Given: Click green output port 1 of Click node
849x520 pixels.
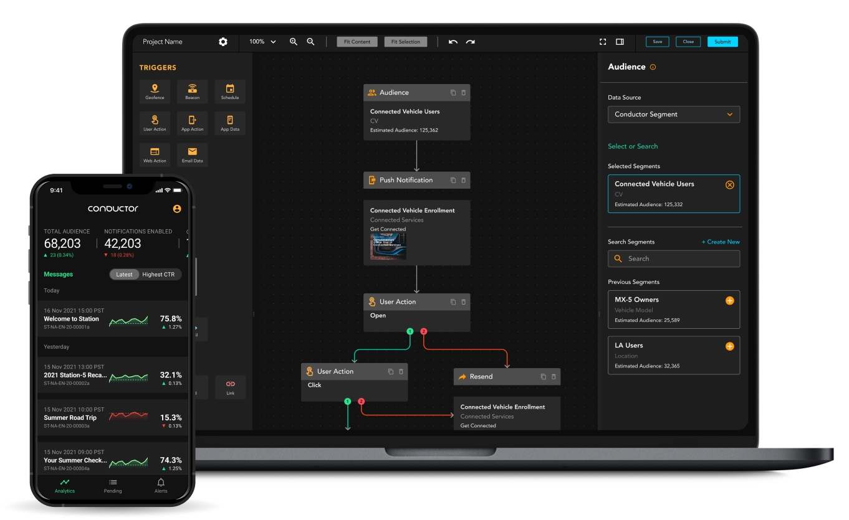Looking at the screenshot, I should [x=347, y=401].
